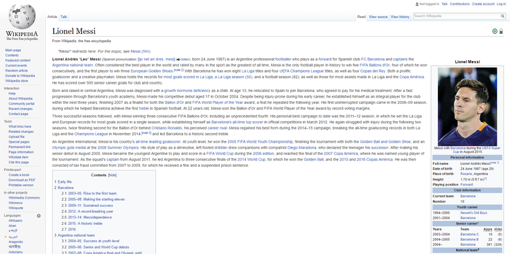Open 2008 Summer Olympics link

click(x=118, y=148)
